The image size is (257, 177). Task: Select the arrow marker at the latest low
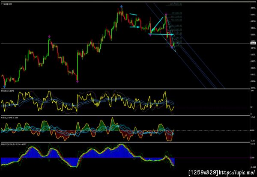(x=172, y=47)
